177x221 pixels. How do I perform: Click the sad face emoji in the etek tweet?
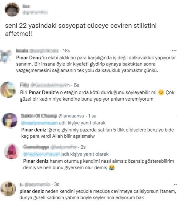[161, 93]
